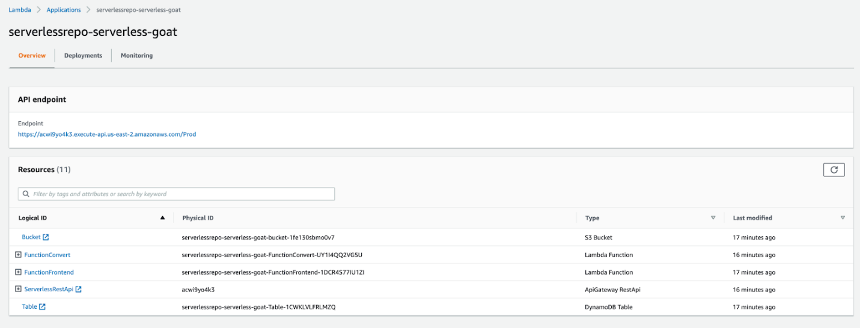The width and height of the screenshot is (860, 328).
Task: Click Lambda Function type in FunctionConvert row
Action: (609, 255)
